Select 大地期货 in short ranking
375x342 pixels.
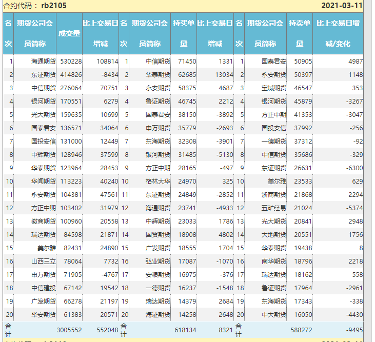[x=273, y=235]
